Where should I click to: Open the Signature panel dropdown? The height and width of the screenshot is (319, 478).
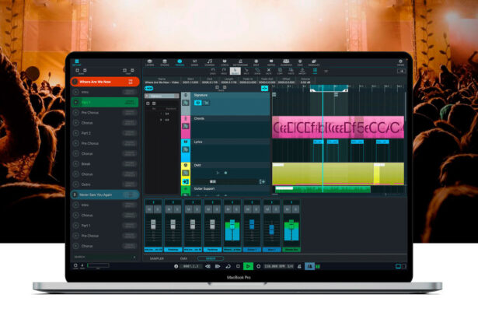pyautogui.click(x=176, y=96)
